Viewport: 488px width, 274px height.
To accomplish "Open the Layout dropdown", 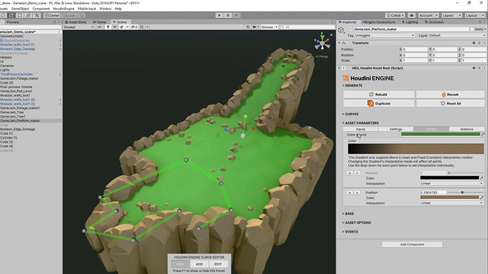I will 474,15.
